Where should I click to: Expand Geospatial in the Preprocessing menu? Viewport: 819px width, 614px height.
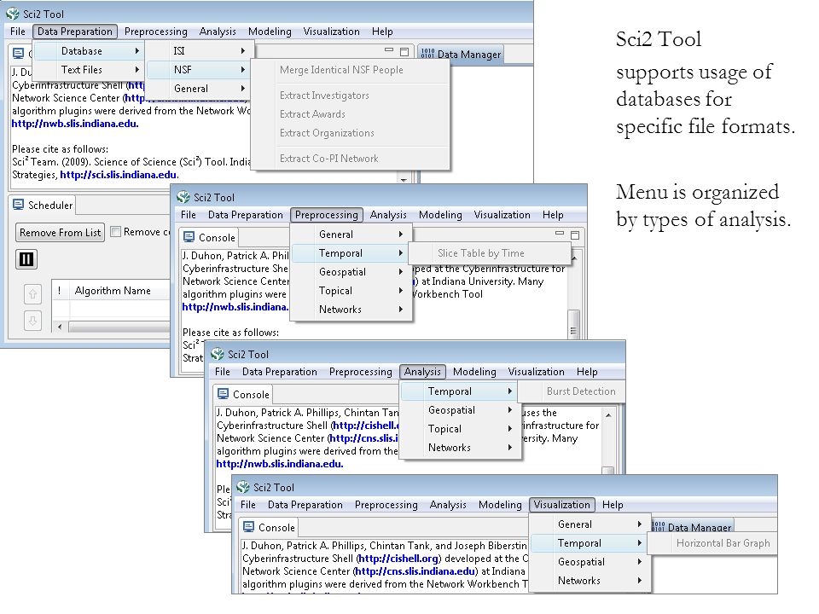(351, 272)
